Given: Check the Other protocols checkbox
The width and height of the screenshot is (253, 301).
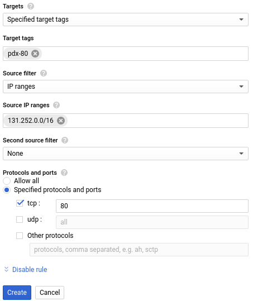Looking at the screenshot, I should pos(20,236).
